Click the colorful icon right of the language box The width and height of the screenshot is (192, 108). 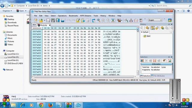pos(170,20)
